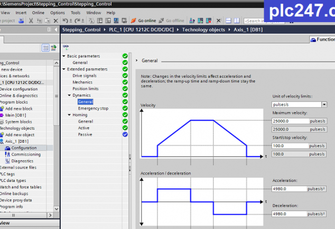This screenshot has height=229, width=335.
Task: Click the Cut scissors icon
Action: tap(31, 21)
